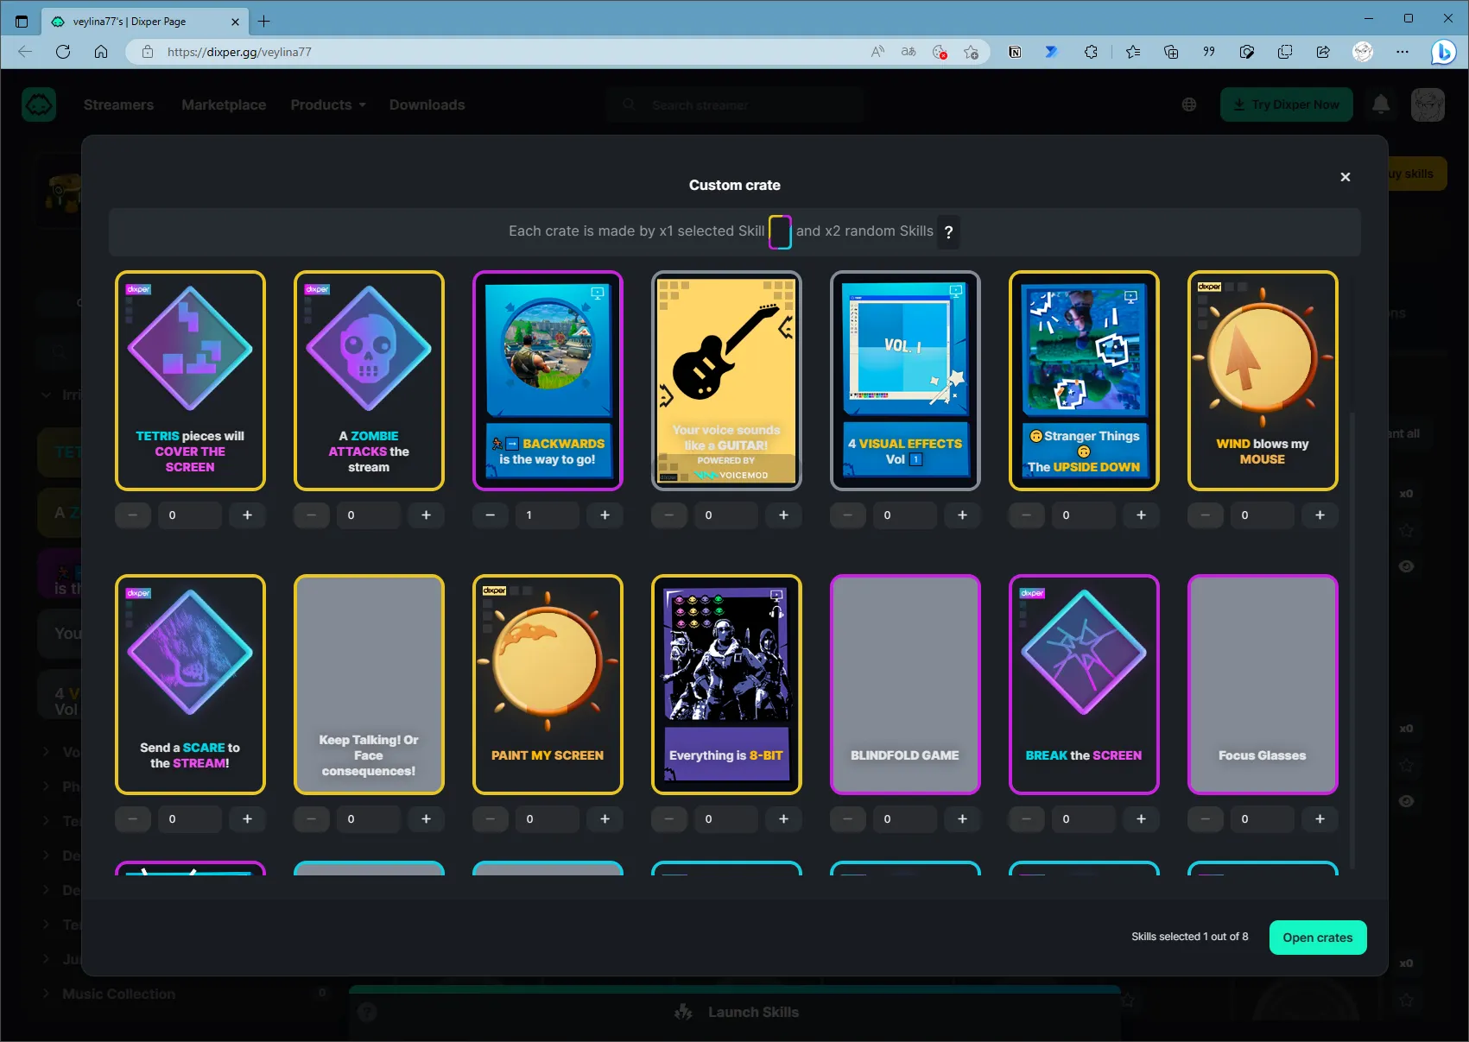Image resolution: width=1469 pixels, height=1042 pixels.
Task: Open the language globe selector
Action: pyautogui.click(x=1189, y=104)
